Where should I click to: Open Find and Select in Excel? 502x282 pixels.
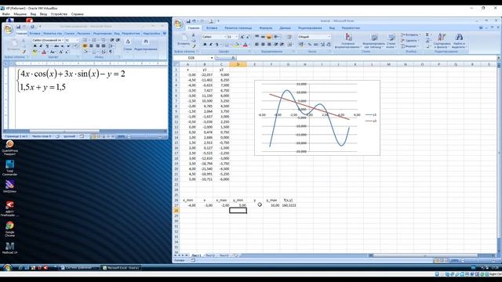459,41
